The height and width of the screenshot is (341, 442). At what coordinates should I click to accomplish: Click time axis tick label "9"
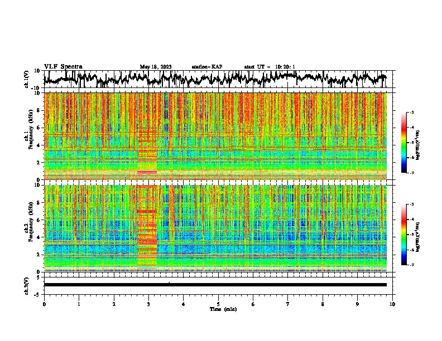[357, 304]
